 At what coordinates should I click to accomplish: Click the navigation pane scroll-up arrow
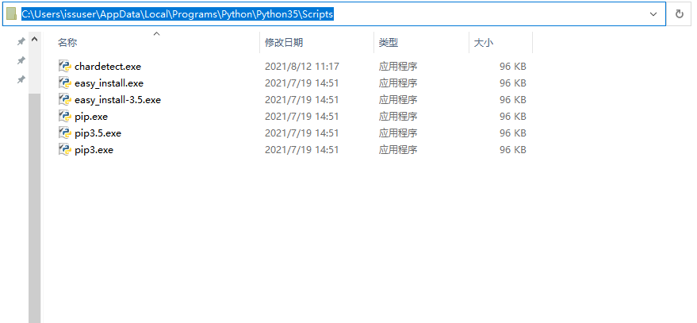pos(35,39)
